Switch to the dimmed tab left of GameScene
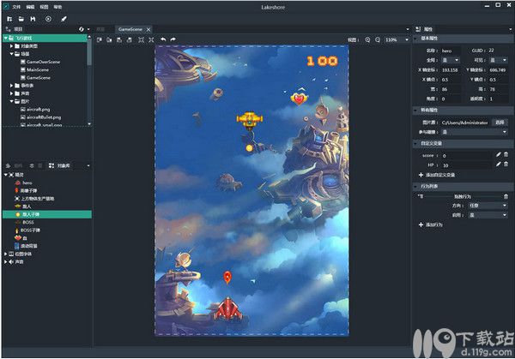The image size is (515, 359). [x=100, y=29]
